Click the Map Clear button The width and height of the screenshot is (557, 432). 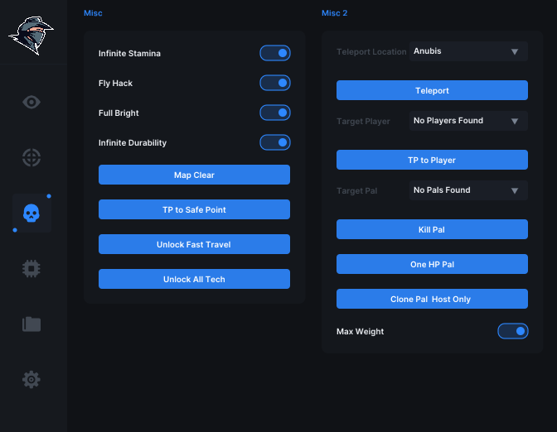click(194, 175)
